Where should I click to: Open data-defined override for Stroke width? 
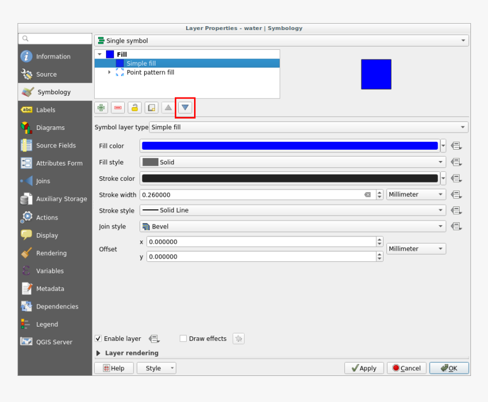click(457, 194)
